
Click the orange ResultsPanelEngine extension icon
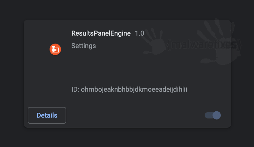coord(55,49)
